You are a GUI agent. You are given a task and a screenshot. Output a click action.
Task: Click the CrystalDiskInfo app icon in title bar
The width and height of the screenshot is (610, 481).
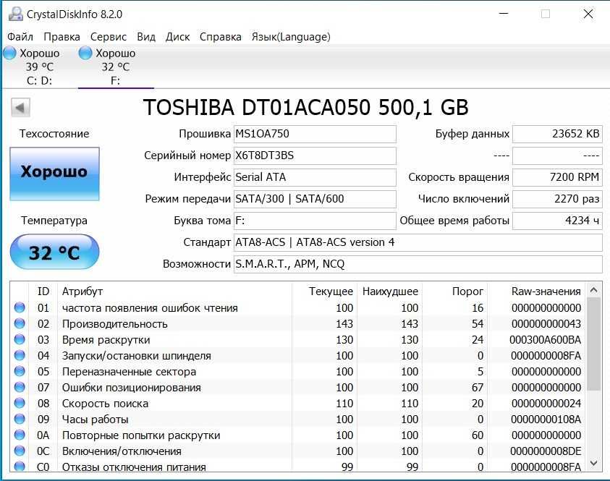coord(16,14)
